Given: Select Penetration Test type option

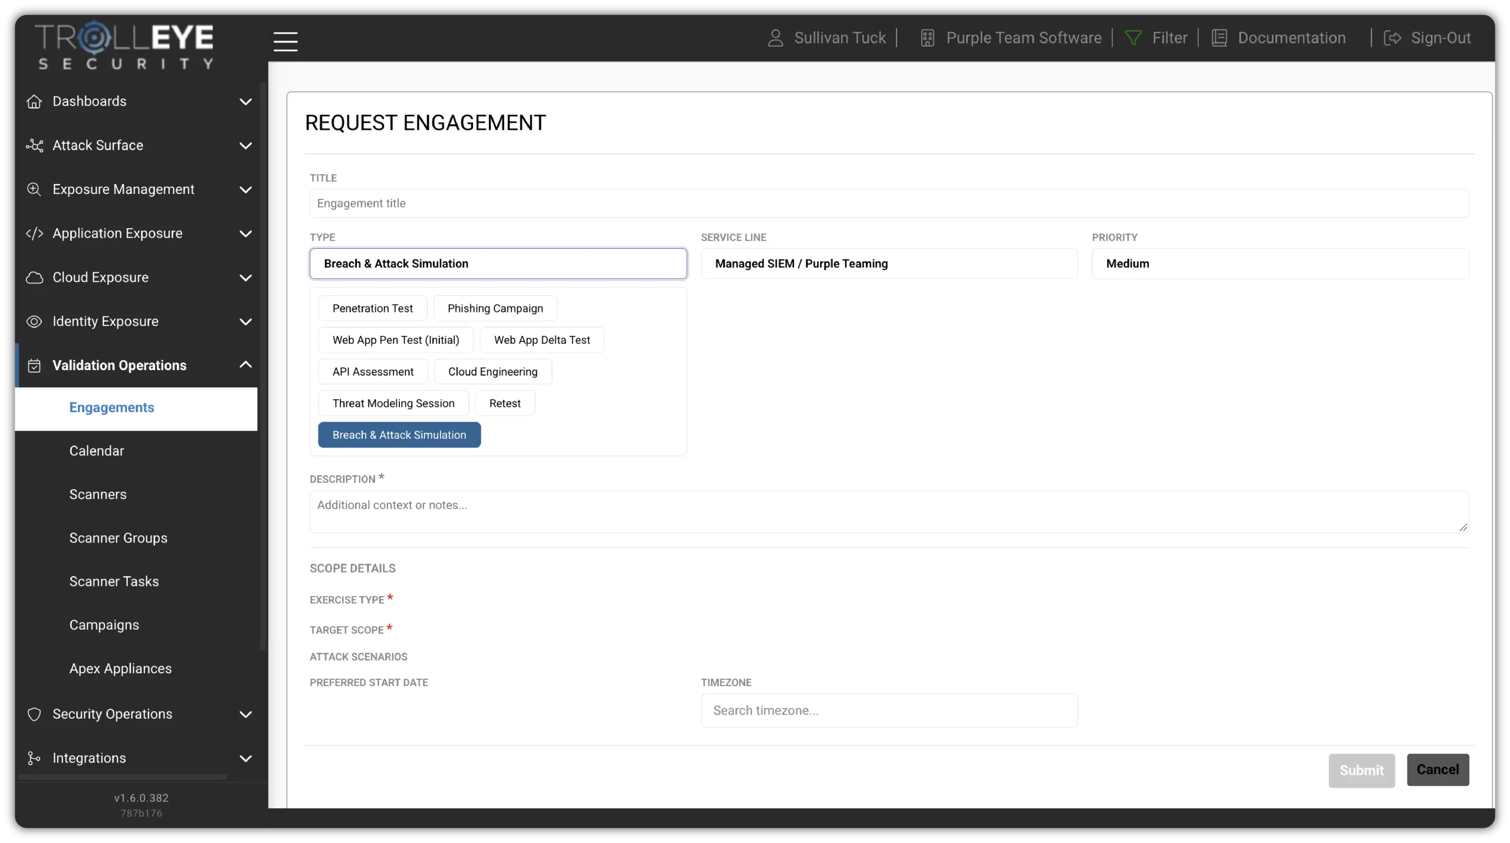Looking at the screenshot, I should [x=372, y=308].
